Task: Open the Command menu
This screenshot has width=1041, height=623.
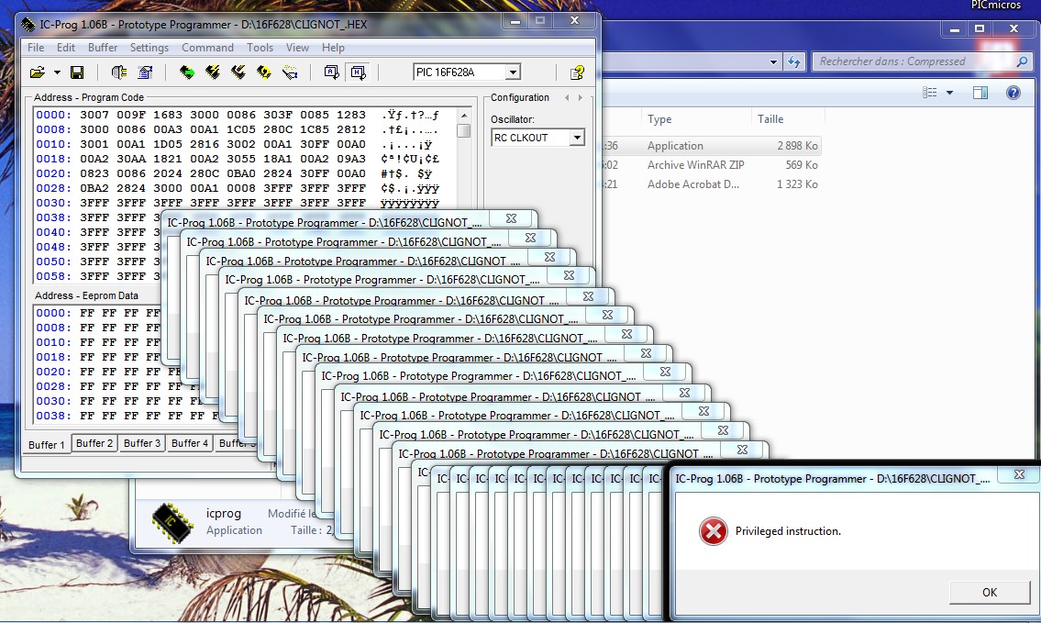Action: click(x=207, y=47)
